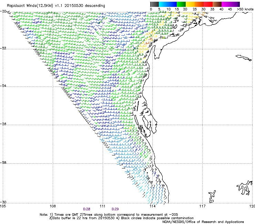Click the orange 25-30 knots legend swatch
Viewport: 255px width, 224px height.
click(x=199, y=4)
